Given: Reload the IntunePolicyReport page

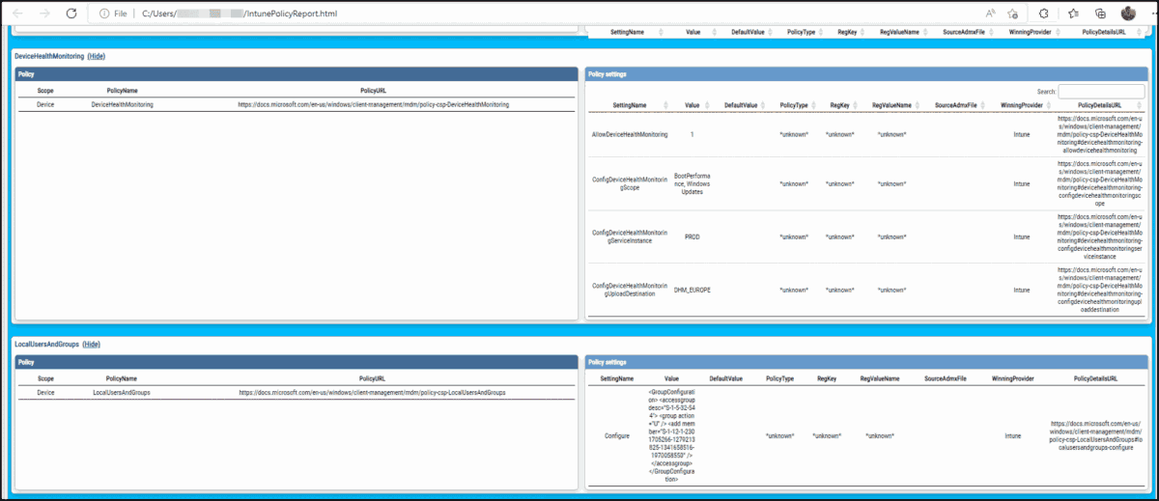Looking at the screenshot, I should [71, 14].
